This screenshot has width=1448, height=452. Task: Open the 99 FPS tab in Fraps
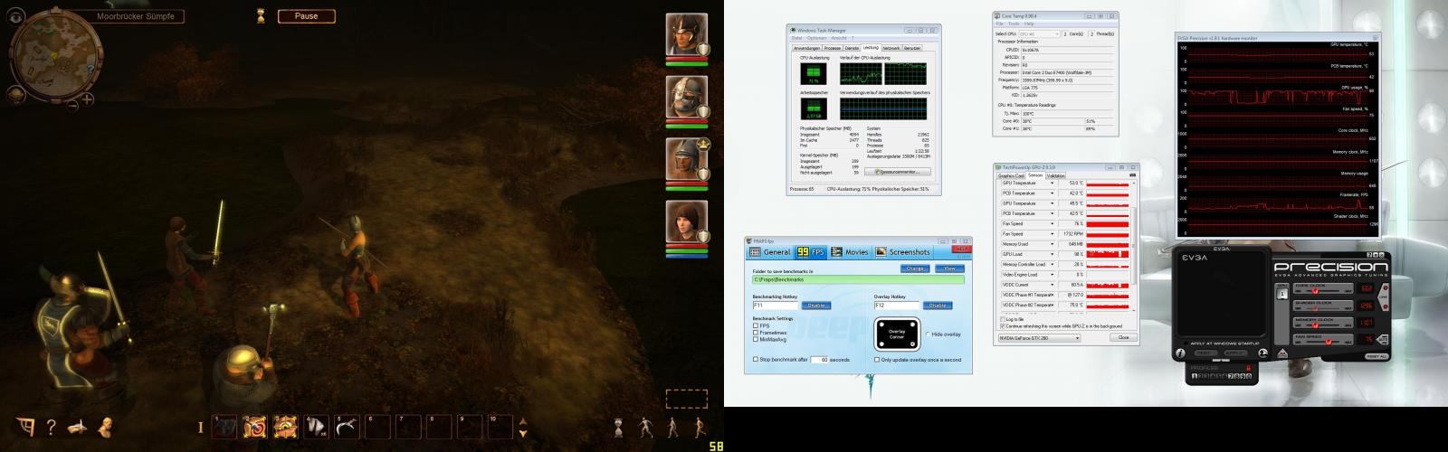click(810, 252)
